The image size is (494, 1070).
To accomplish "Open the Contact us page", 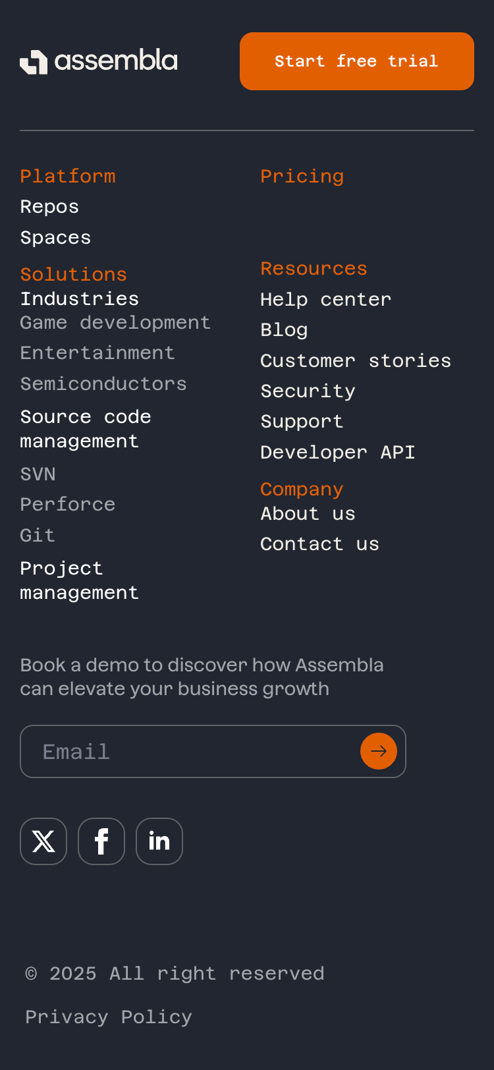I will coord(320,543).
